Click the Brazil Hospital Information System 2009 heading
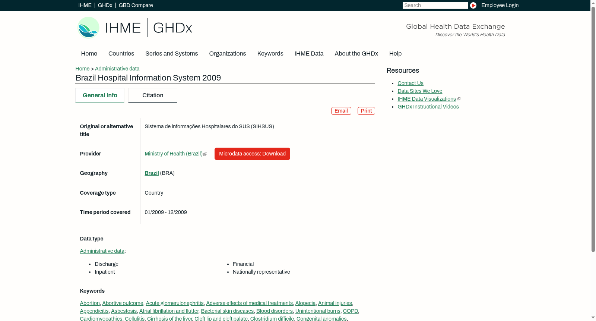The height and width of the screenshot is (321, 596). (148, 78)
